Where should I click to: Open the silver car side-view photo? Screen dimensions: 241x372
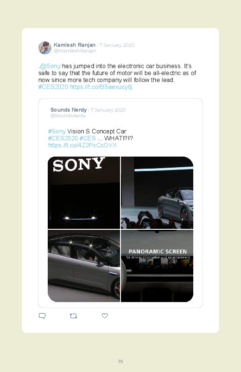pyautogui.click(x=84, y=266)
